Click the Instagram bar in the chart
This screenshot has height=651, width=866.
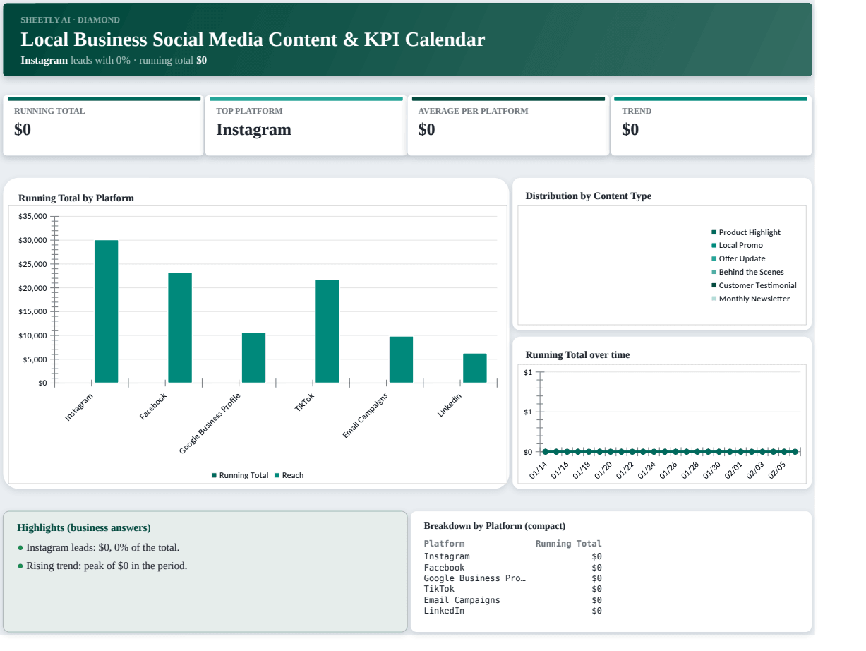106,311
